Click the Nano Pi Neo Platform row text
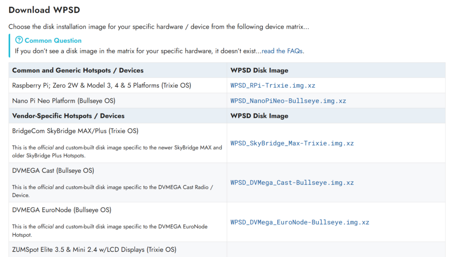The image size is (452, 257). 64,101
